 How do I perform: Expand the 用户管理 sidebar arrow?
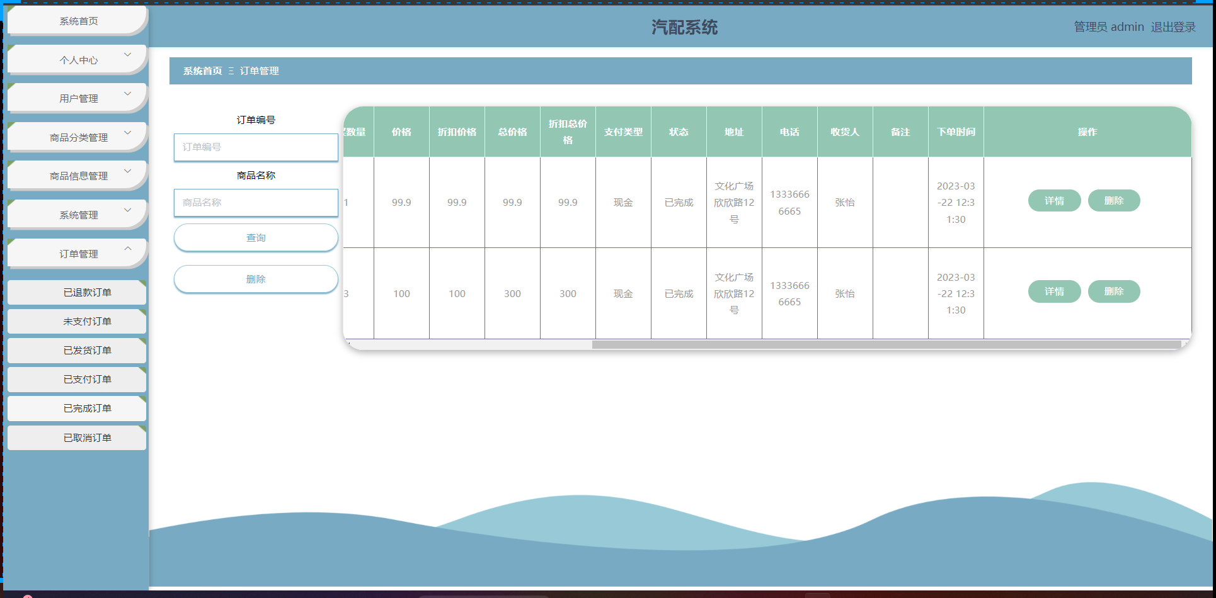(128, 94)
